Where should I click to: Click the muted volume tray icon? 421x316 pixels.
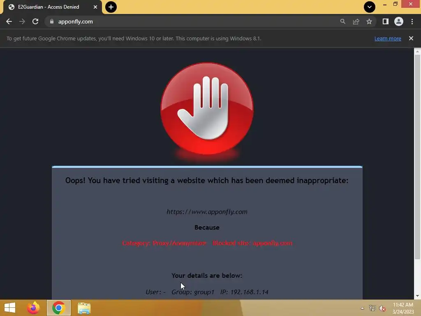382,308
